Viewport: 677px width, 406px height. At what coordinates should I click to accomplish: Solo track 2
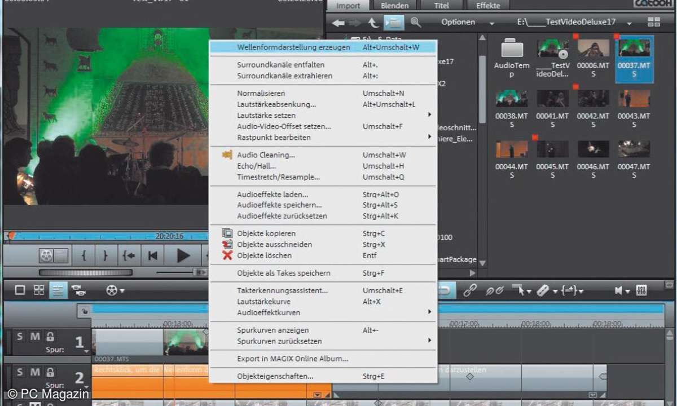point(20,372)
